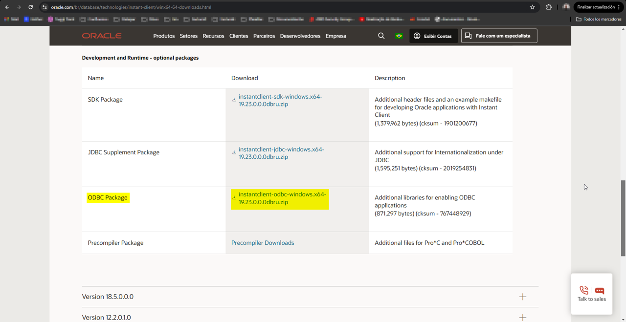This screenshot has width=626, height=322.
Task: Click plus icon for Version 18.5.0.0.0
Action: 523,297
